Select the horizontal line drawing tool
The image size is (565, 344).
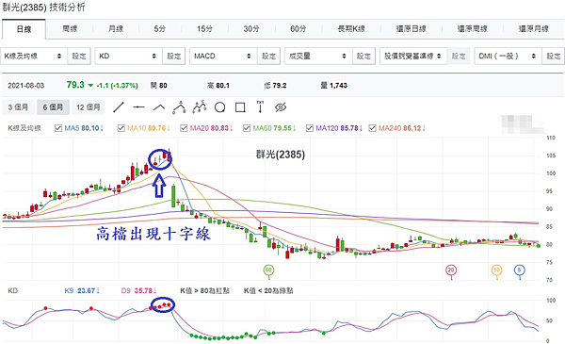coord(138,107)
